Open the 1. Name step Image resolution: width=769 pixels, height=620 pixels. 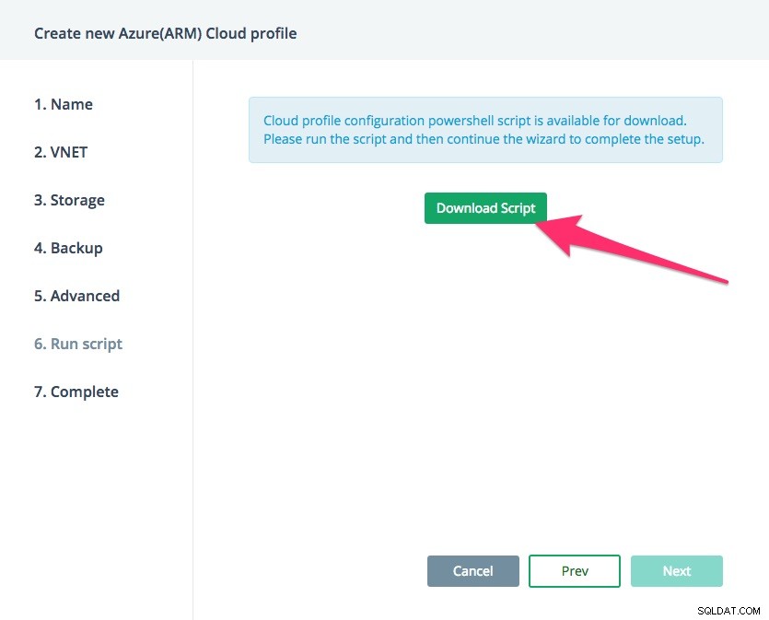pyautogui.click(x=64, y=104)
